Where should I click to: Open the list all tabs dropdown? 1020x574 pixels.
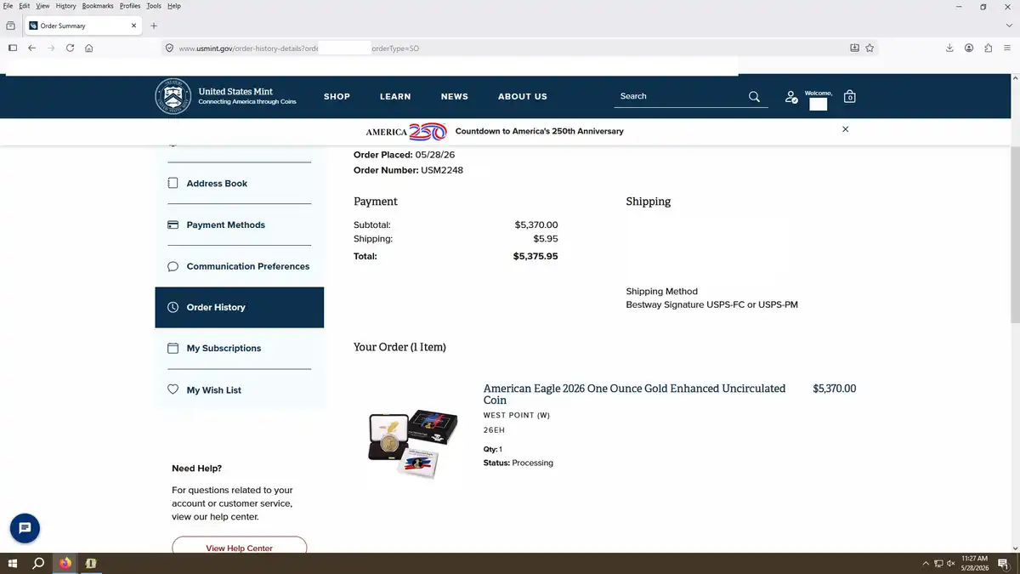(1008, 26)
